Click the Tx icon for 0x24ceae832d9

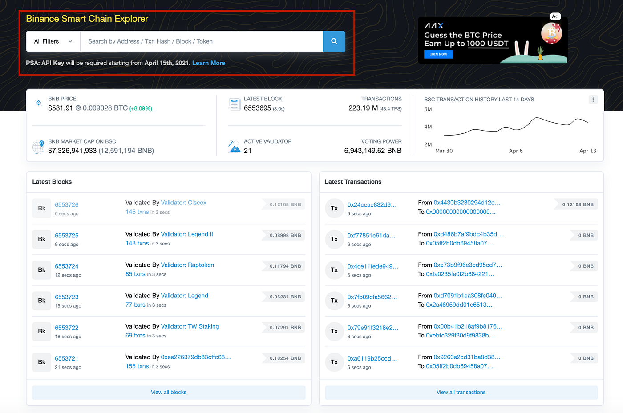[x=334, y=208]
